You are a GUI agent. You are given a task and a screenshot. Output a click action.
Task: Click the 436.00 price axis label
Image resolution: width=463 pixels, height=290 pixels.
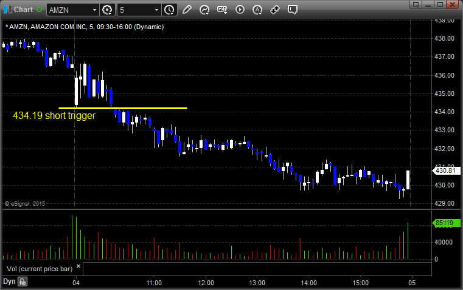444,75
